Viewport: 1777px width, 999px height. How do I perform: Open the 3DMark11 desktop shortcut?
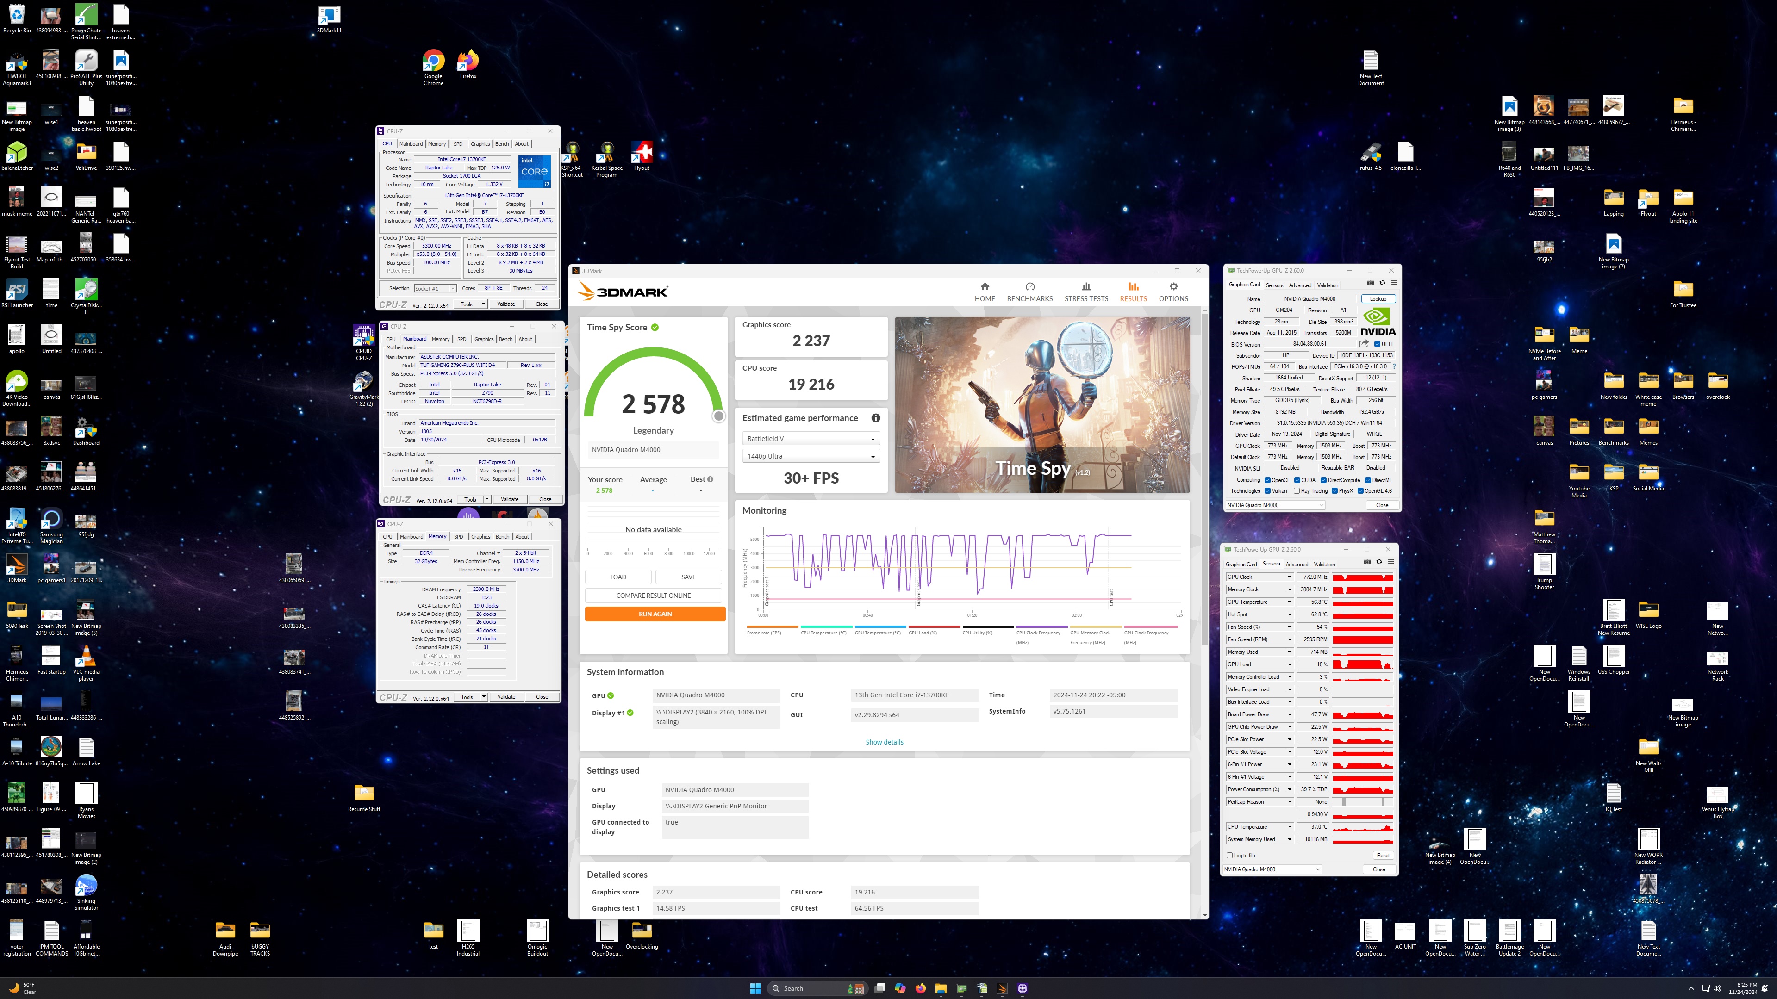(x=329, y=19)
